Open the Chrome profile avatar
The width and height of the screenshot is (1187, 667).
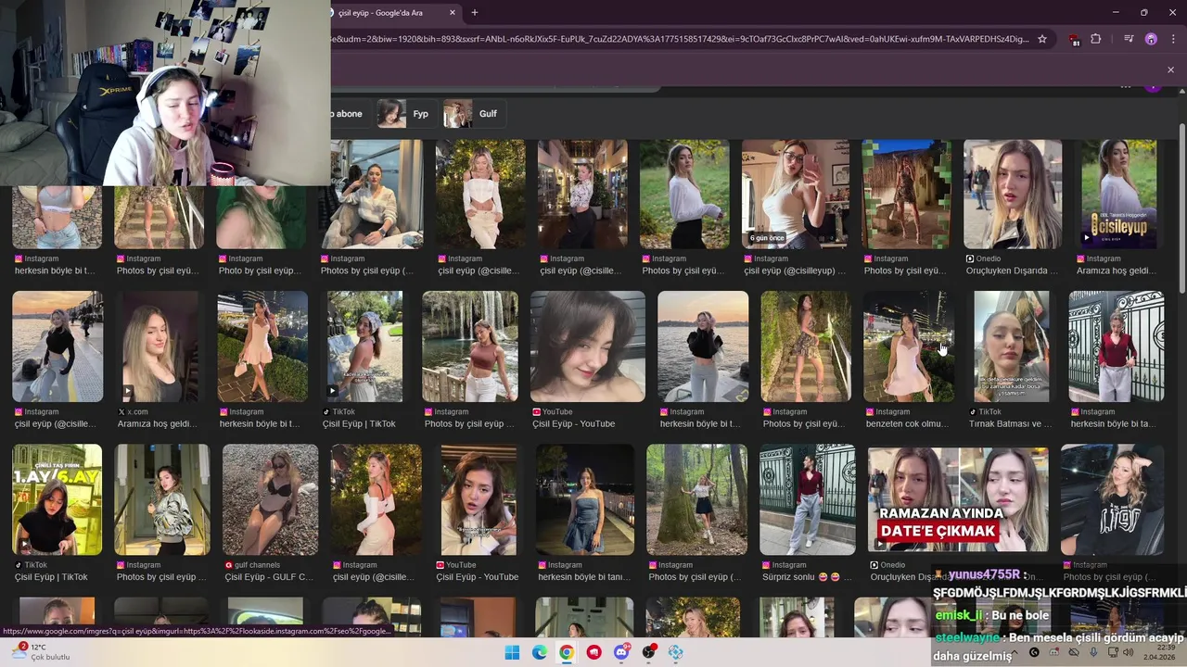click(x=1151, y=39)
